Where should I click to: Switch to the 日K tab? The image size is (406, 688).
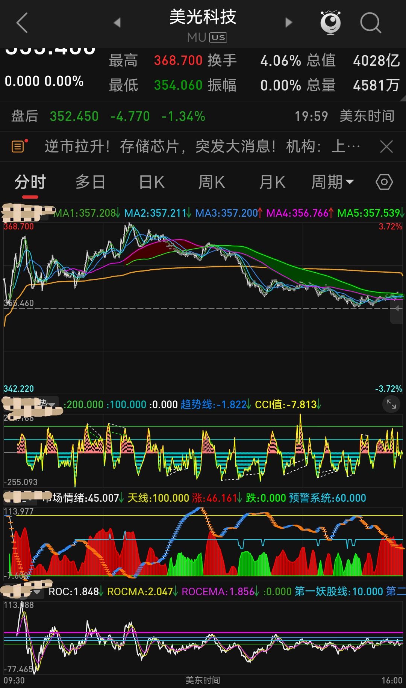(151, 183)
